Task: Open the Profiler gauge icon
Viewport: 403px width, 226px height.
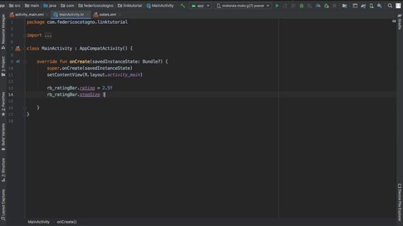Action: coord(318,6)
